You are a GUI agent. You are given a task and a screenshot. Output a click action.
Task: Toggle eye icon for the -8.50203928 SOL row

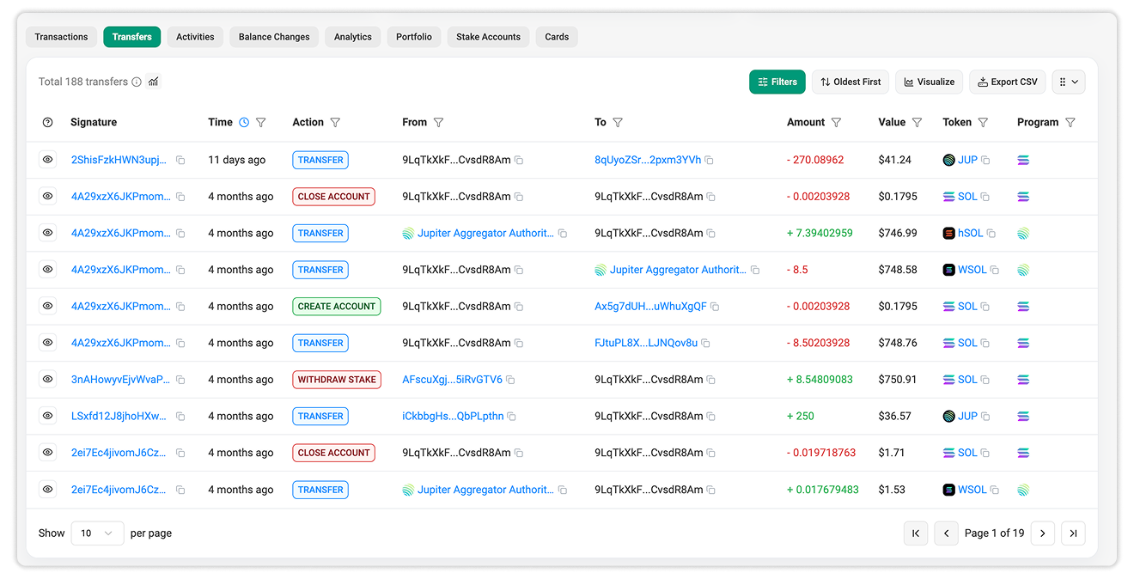(48, 343)
